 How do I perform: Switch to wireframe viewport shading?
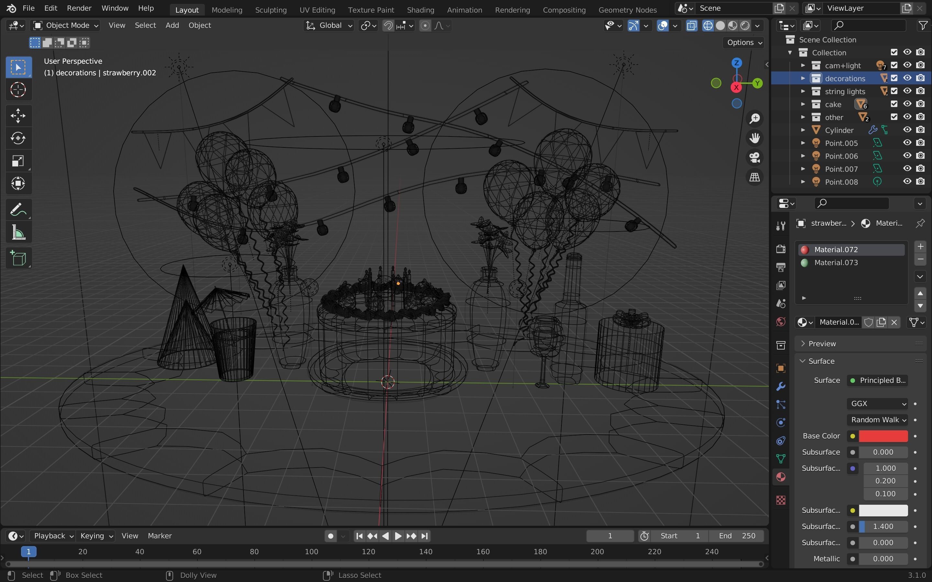coord(708,26)
